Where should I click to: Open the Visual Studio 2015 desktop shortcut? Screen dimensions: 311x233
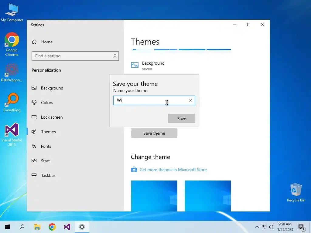(12, 134)
